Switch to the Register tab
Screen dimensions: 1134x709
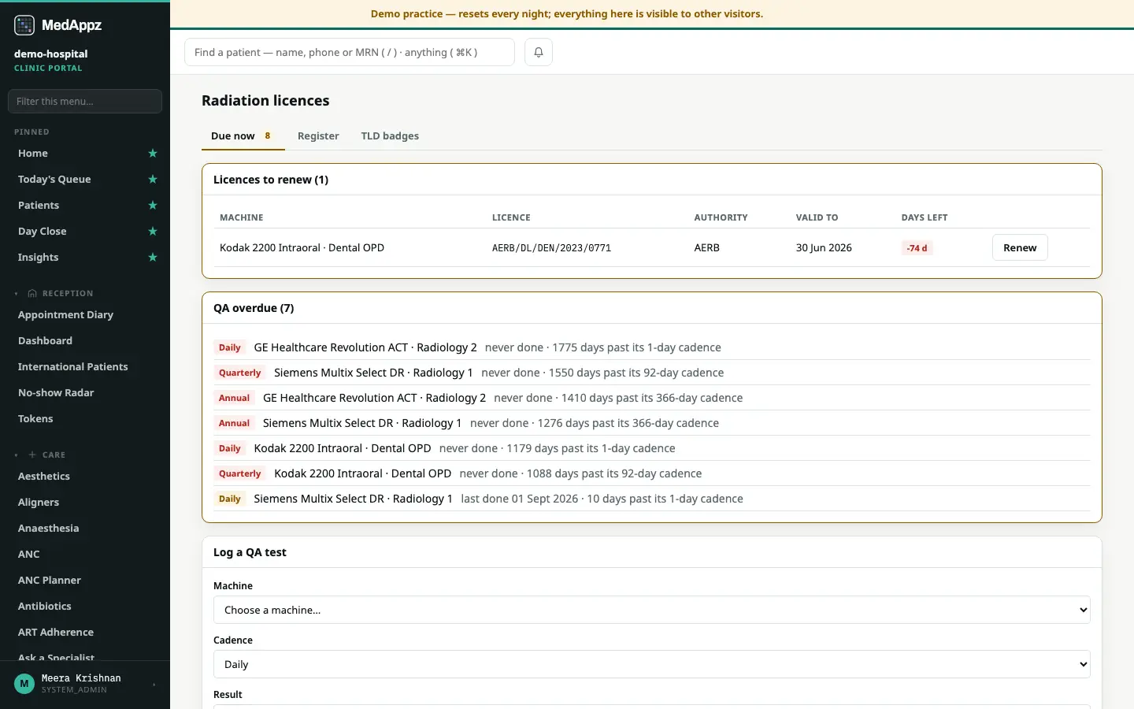pyautogui.click(x=318, y=135)
